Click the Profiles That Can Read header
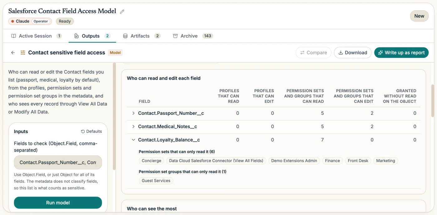 [x=229, y=96]
